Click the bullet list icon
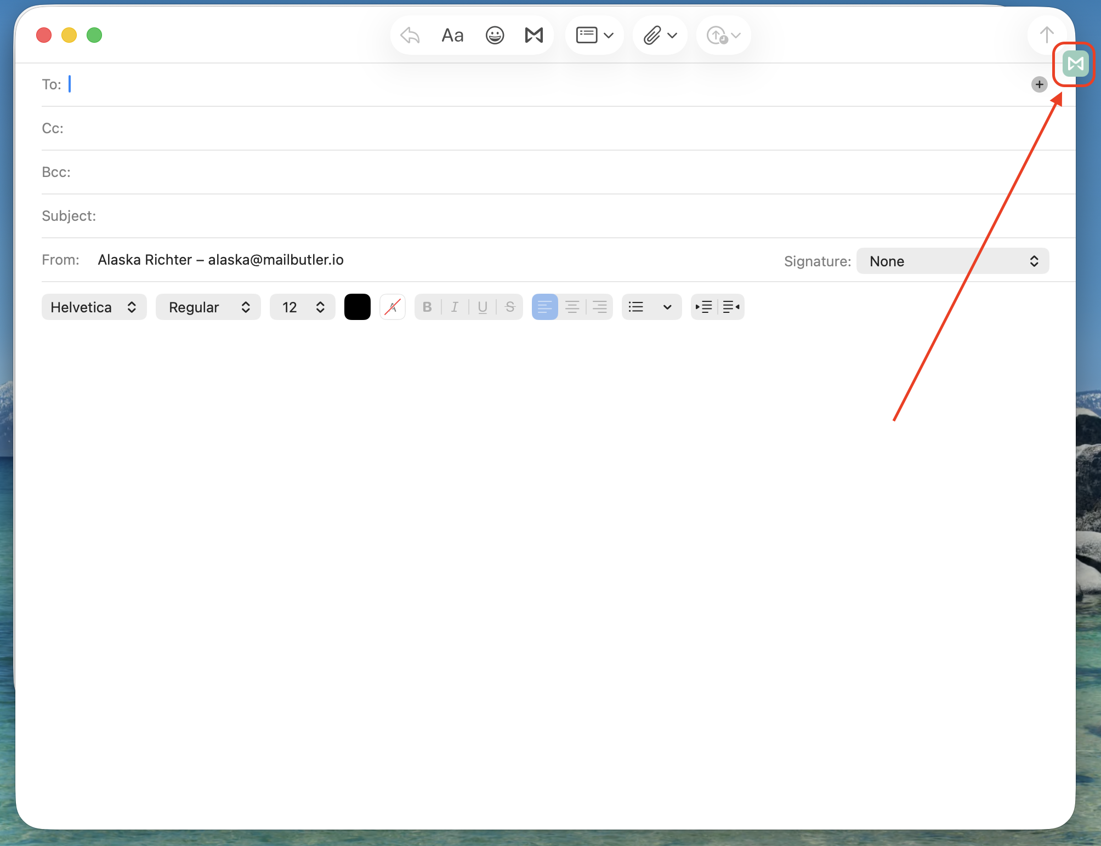 [636, 307]
